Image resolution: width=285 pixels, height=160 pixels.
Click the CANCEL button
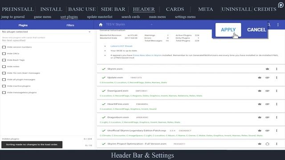[256, 30]
